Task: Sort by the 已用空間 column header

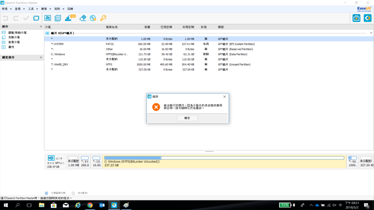Action: [x=162, y=27]
